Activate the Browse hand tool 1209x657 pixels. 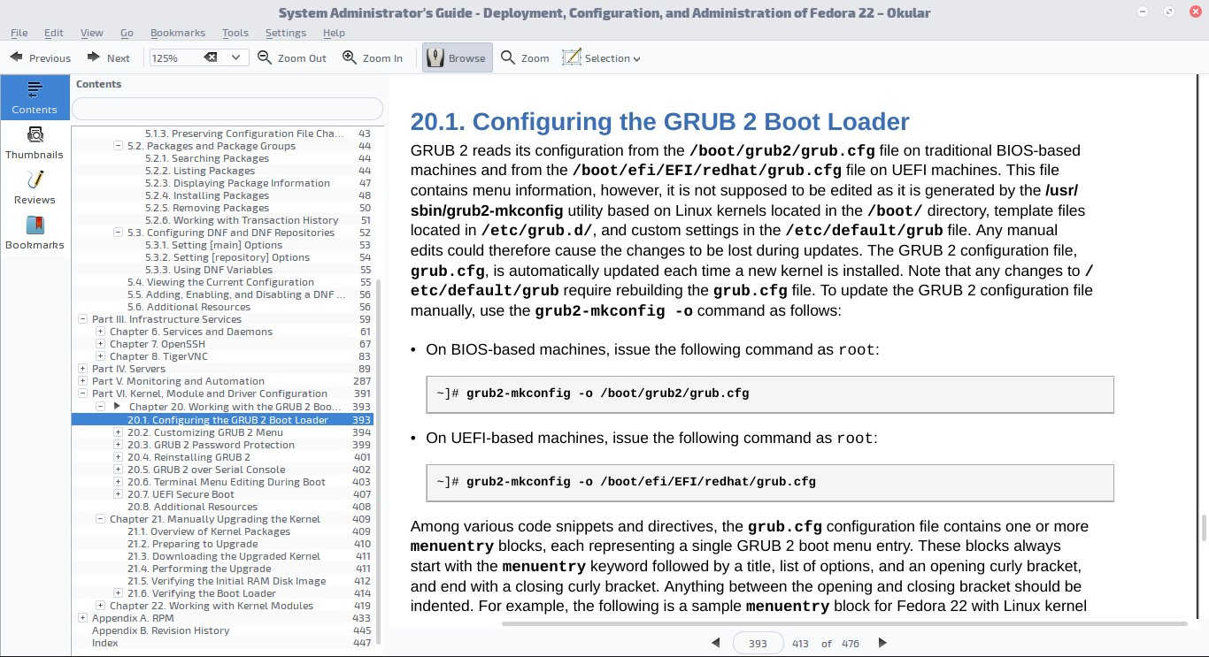(457, 57)
